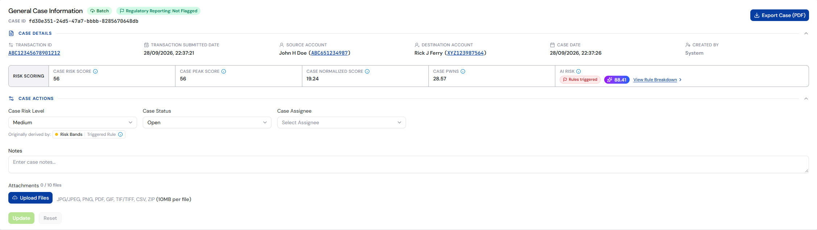
Task: Select the Risk Bands derivation tag
Action: (69, 134)
